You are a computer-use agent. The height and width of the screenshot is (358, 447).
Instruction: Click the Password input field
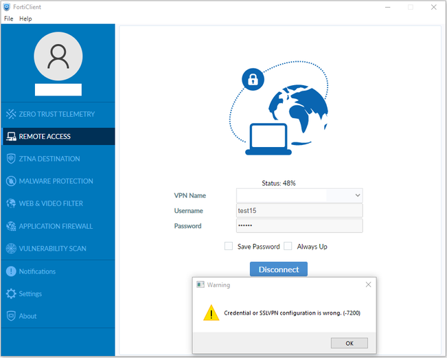299,225
